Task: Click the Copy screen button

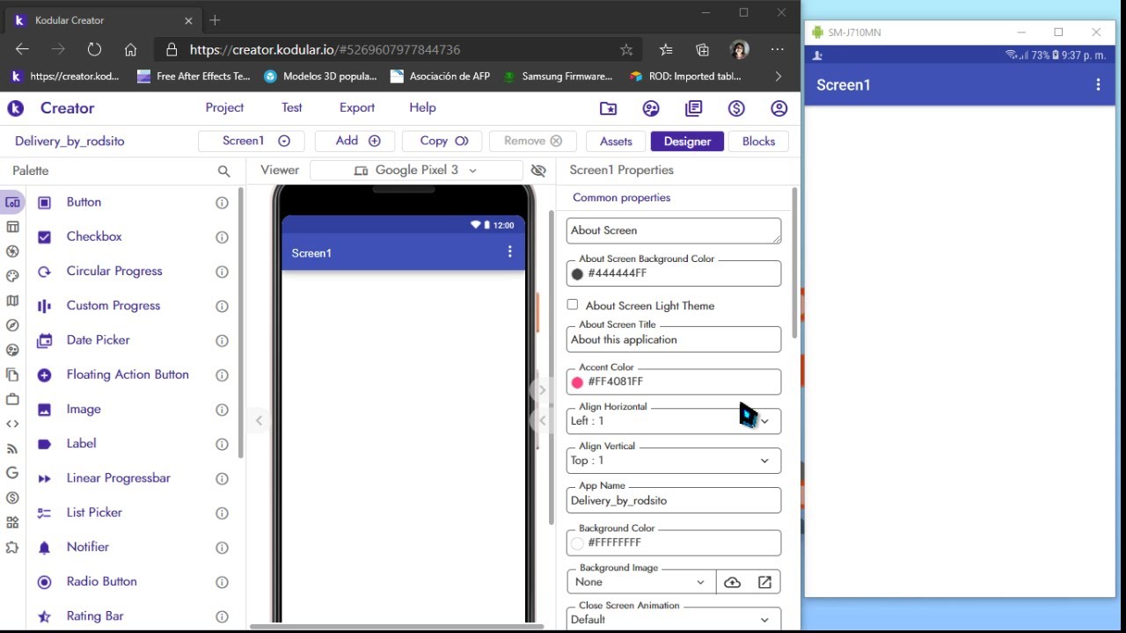Action: coord(444,141)
